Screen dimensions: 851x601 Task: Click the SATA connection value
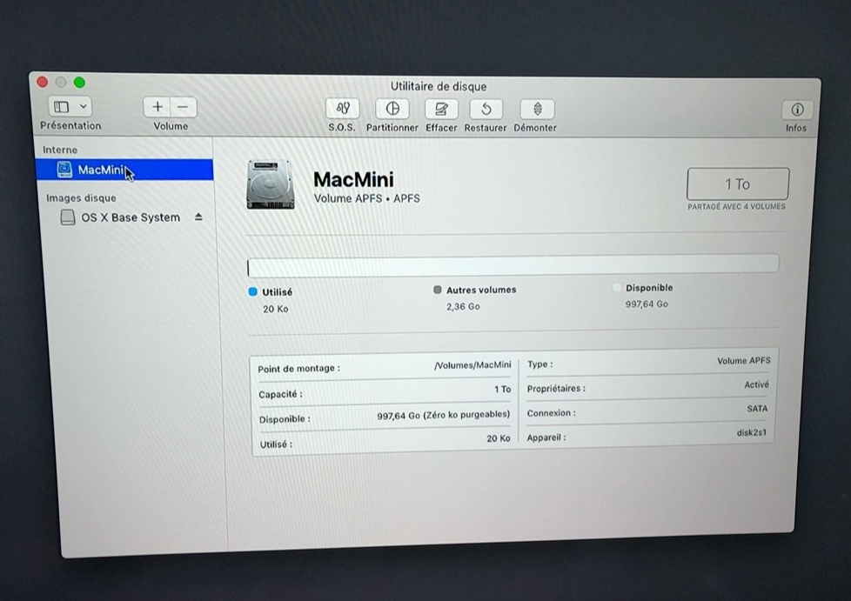tap(757, 409)
